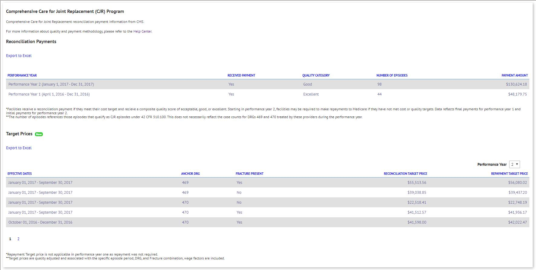Sort by REPAYMENT TARGET PRICE header
536x270 pixels.
pyautogui.click(x=509, y=174)
